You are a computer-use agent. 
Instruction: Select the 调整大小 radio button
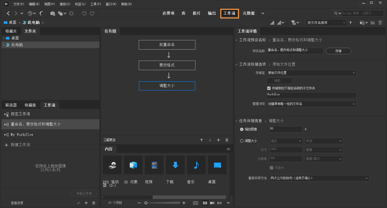point(242,141)
